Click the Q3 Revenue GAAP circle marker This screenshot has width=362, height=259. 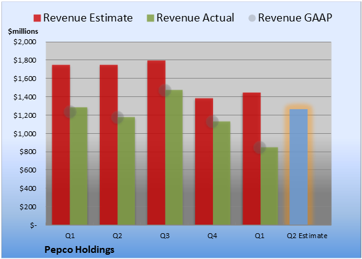[x=165, y=90]
